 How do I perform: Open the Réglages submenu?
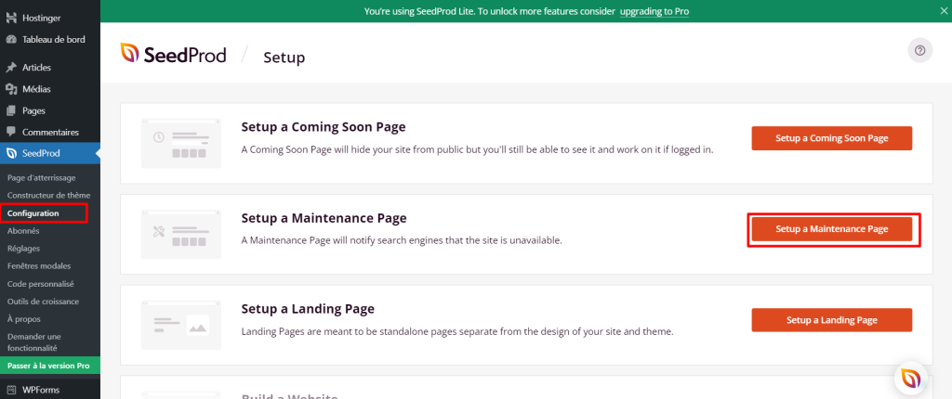click(23, 249)
